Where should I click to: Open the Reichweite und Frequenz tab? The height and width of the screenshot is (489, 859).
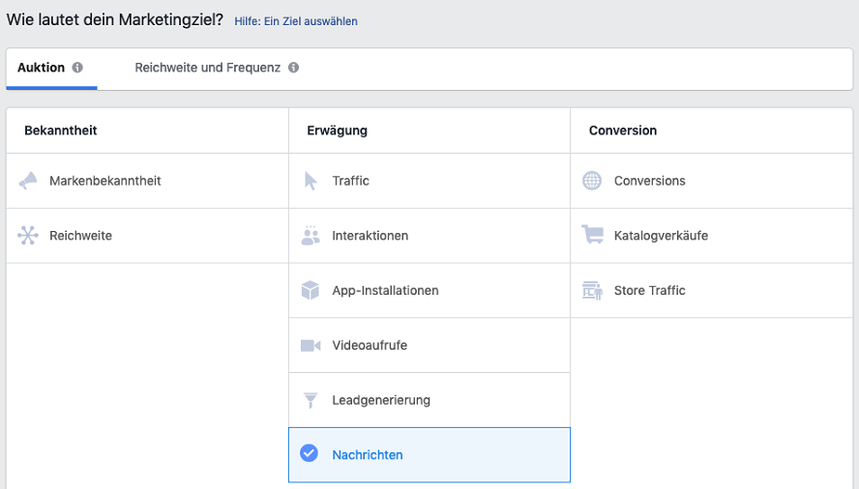[207, 68]
